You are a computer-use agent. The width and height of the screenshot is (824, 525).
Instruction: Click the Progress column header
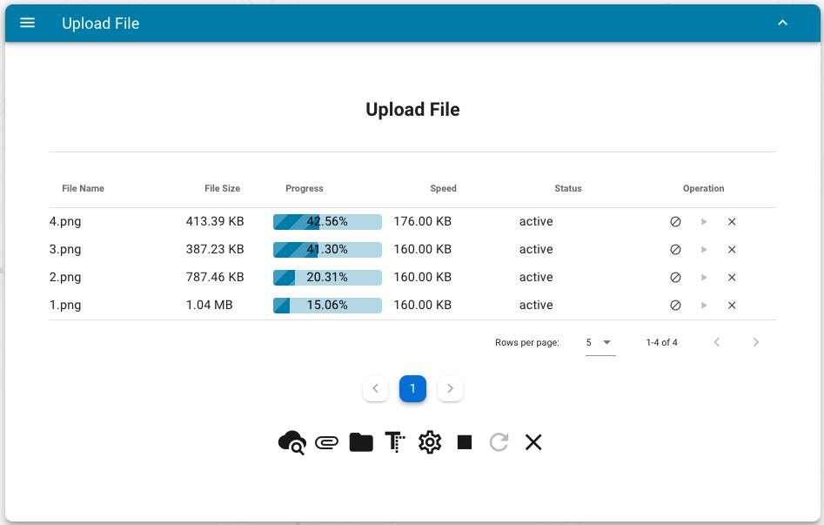pos(305,188)
